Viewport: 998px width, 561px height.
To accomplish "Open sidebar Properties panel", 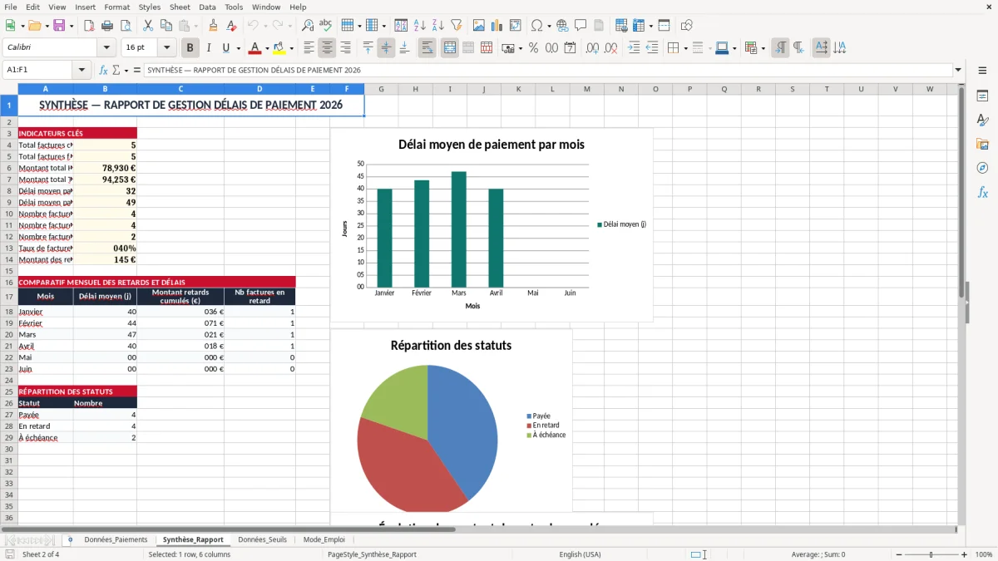I will 982,96.
